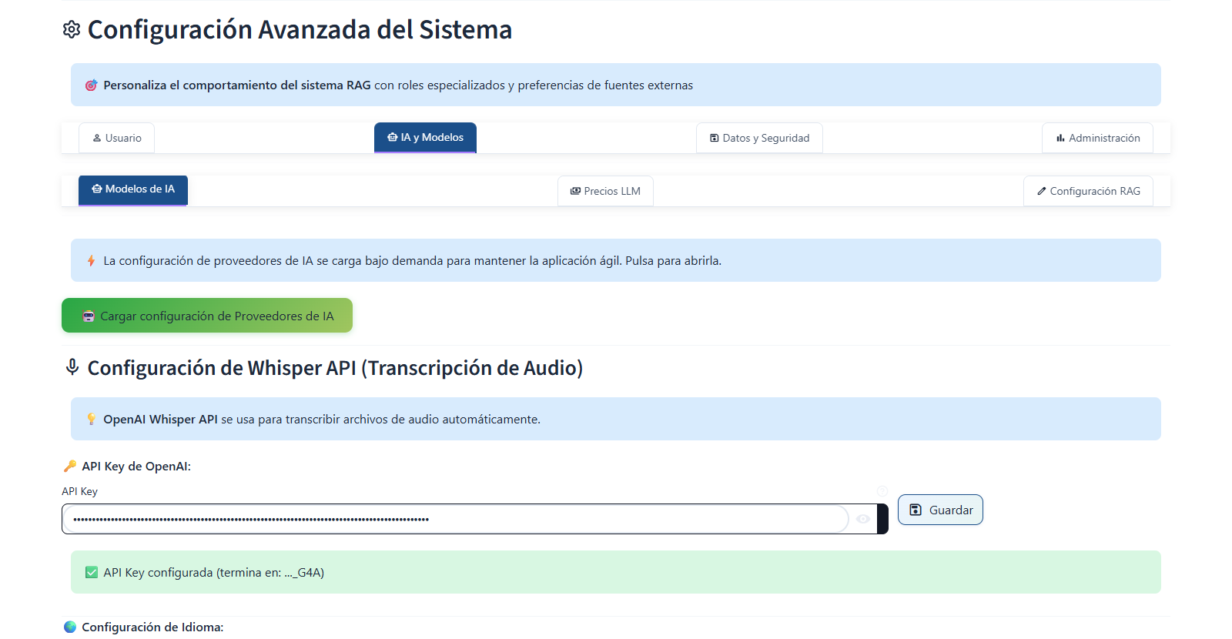Click the user icon on Usuario tab

click(x=97, y=138)
